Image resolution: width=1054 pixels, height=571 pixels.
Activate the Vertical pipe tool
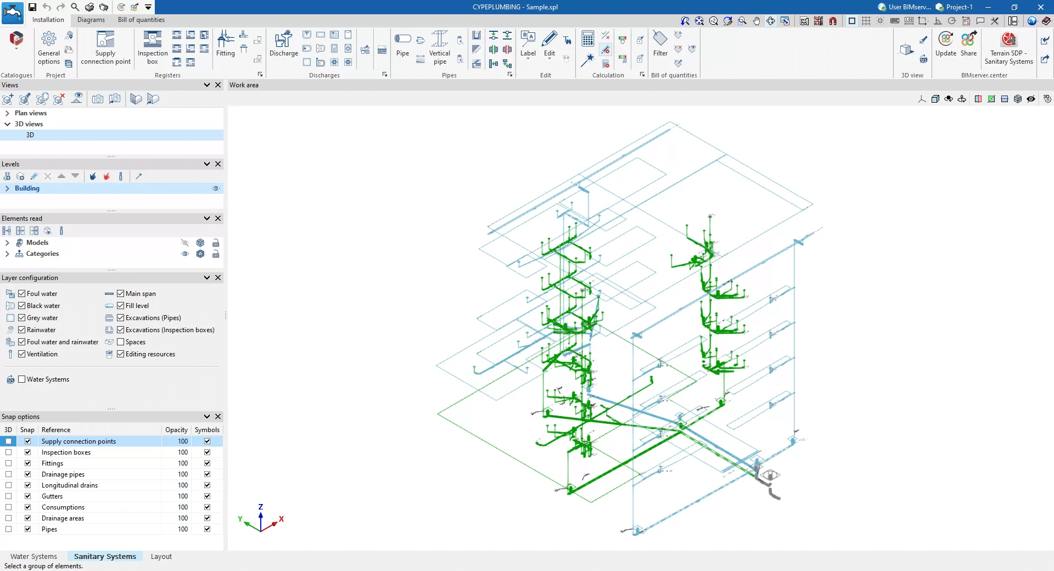click(439, 48)
